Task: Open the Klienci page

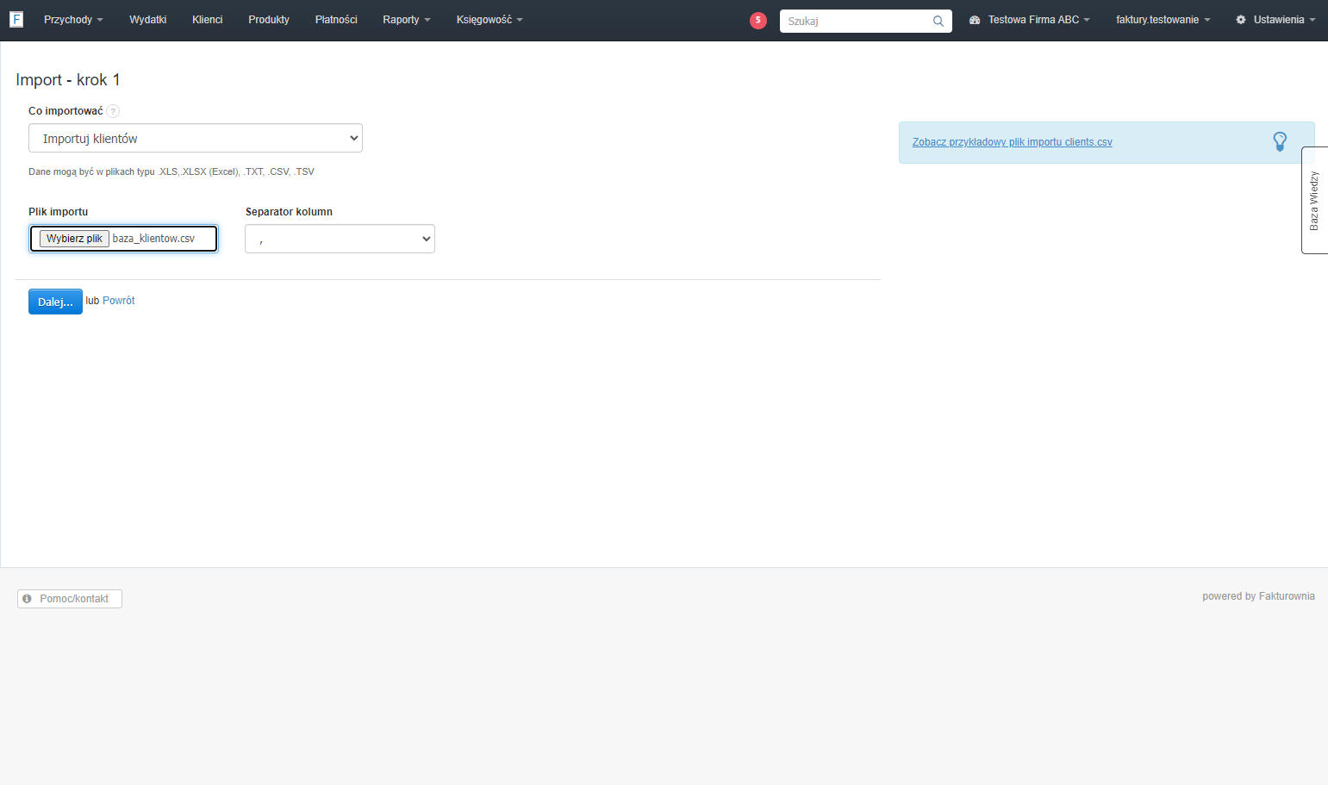Action: click(x=208, y=20)
